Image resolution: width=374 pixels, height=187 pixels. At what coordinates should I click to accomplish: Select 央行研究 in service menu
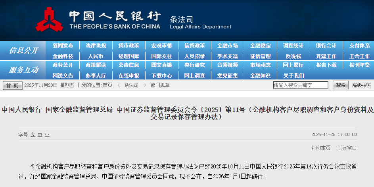(x=194, y=65)
